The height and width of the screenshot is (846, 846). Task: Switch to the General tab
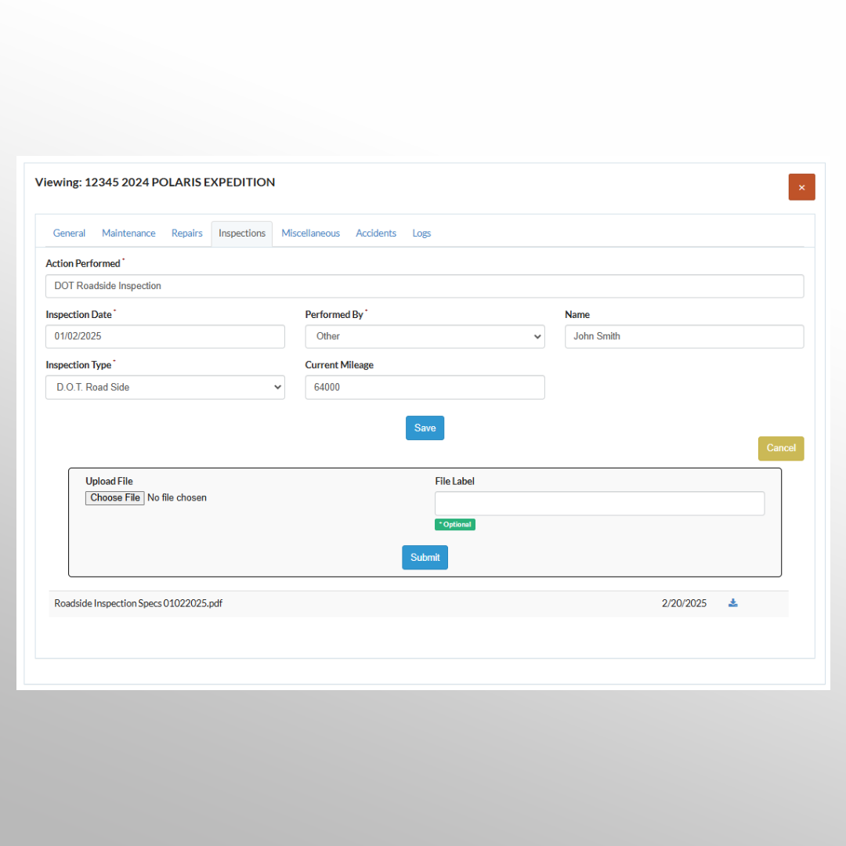pos(69,233)
